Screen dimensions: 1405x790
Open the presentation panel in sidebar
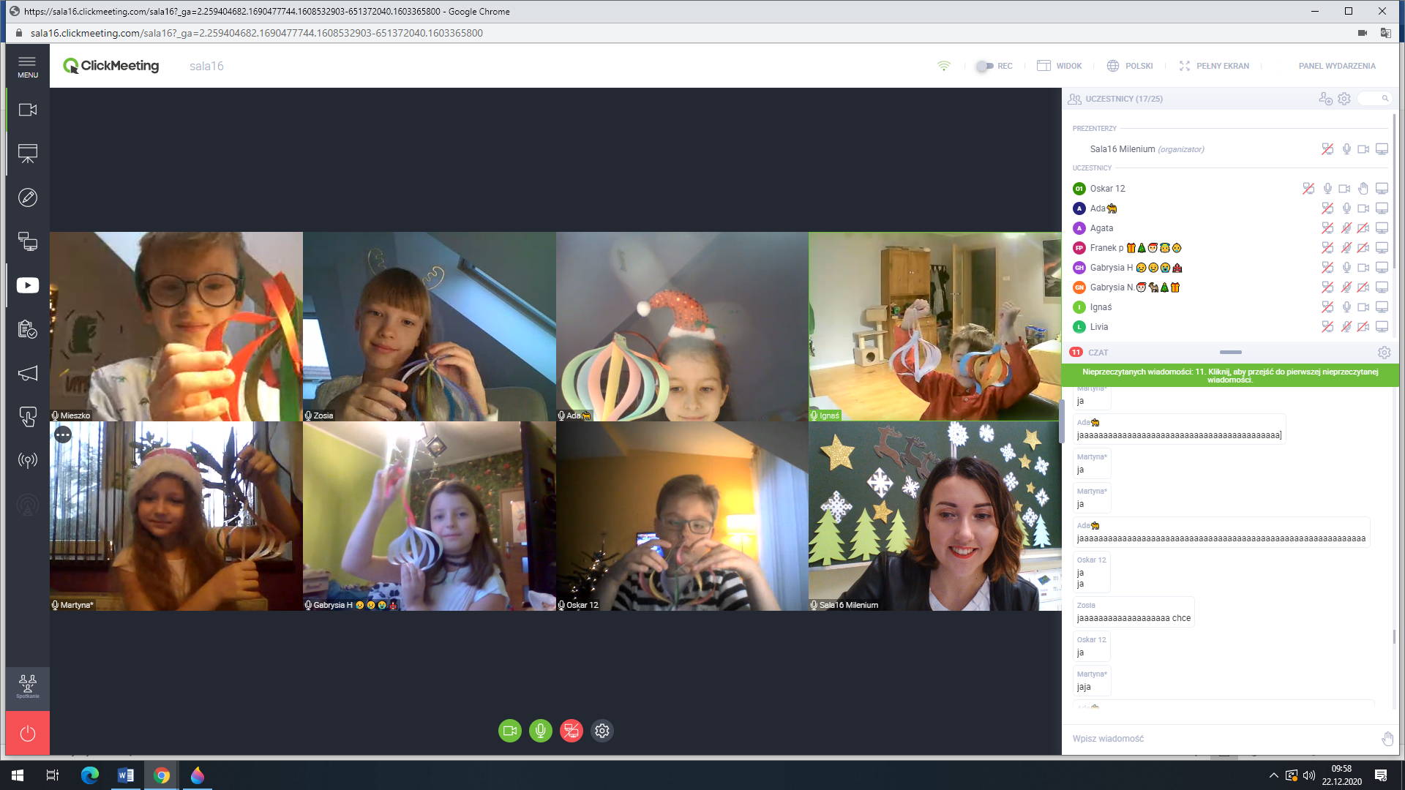[28, 154]
